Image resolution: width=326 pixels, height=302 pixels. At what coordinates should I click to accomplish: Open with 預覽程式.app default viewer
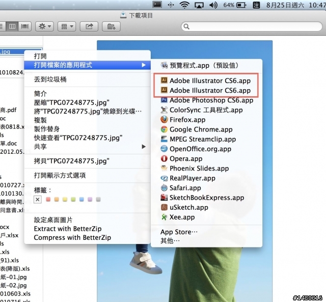point(206,66)
